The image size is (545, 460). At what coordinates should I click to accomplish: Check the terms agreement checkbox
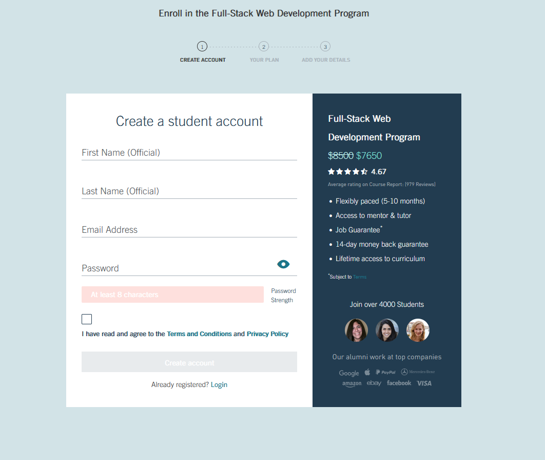tap(87, 319)
